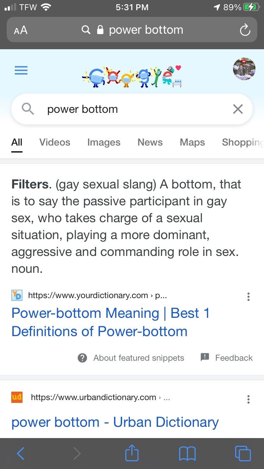
Task: Switch to the Images tab
Action: pos(104,142)
